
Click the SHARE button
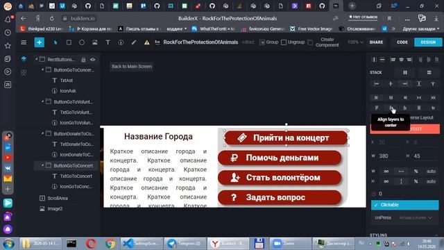(376, 42)
